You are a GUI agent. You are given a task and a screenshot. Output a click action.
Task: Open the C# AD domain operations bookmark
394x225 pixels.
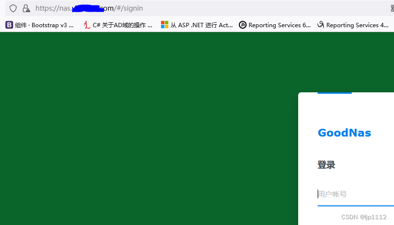(x=118, y=25)
